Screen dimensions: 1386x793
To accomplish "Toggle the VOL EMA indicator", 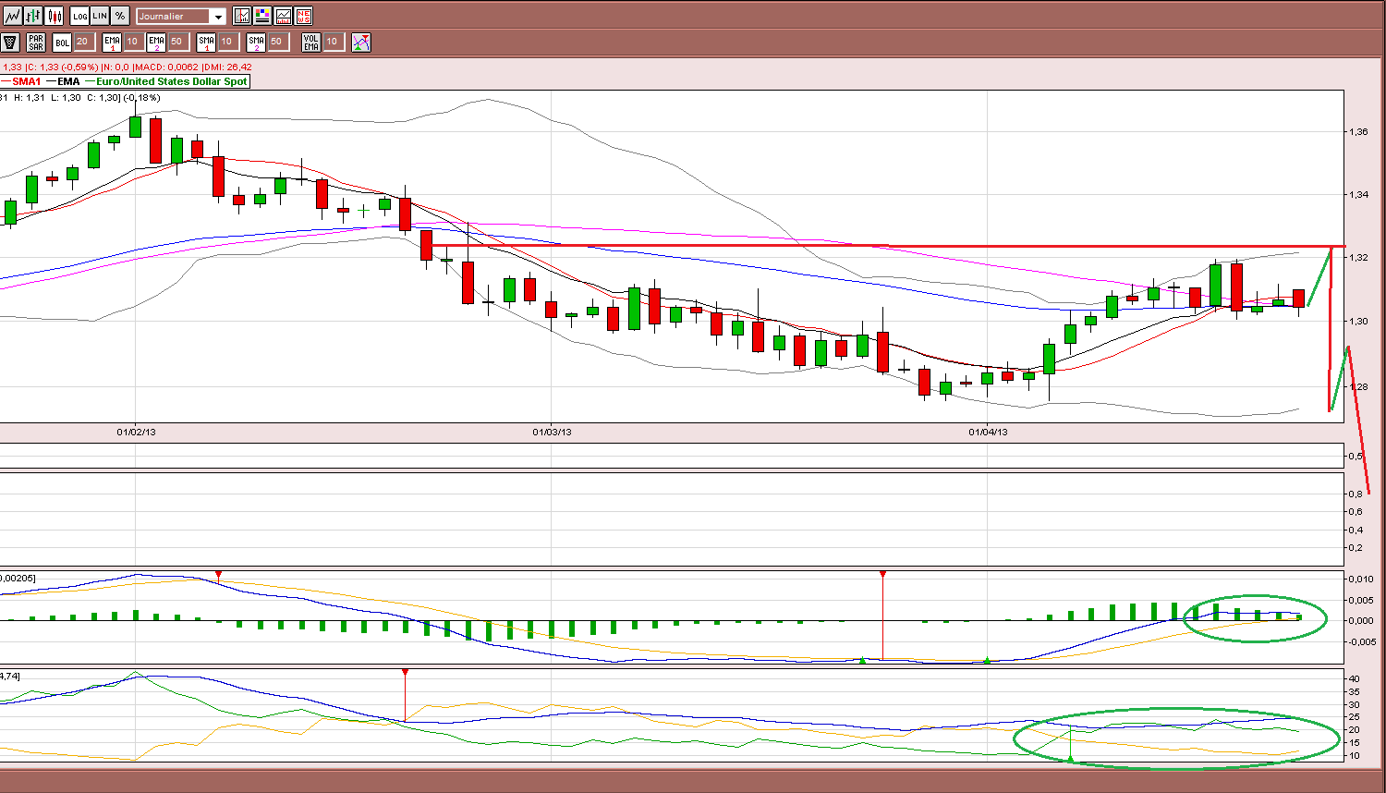I will [x=311, y=42].
